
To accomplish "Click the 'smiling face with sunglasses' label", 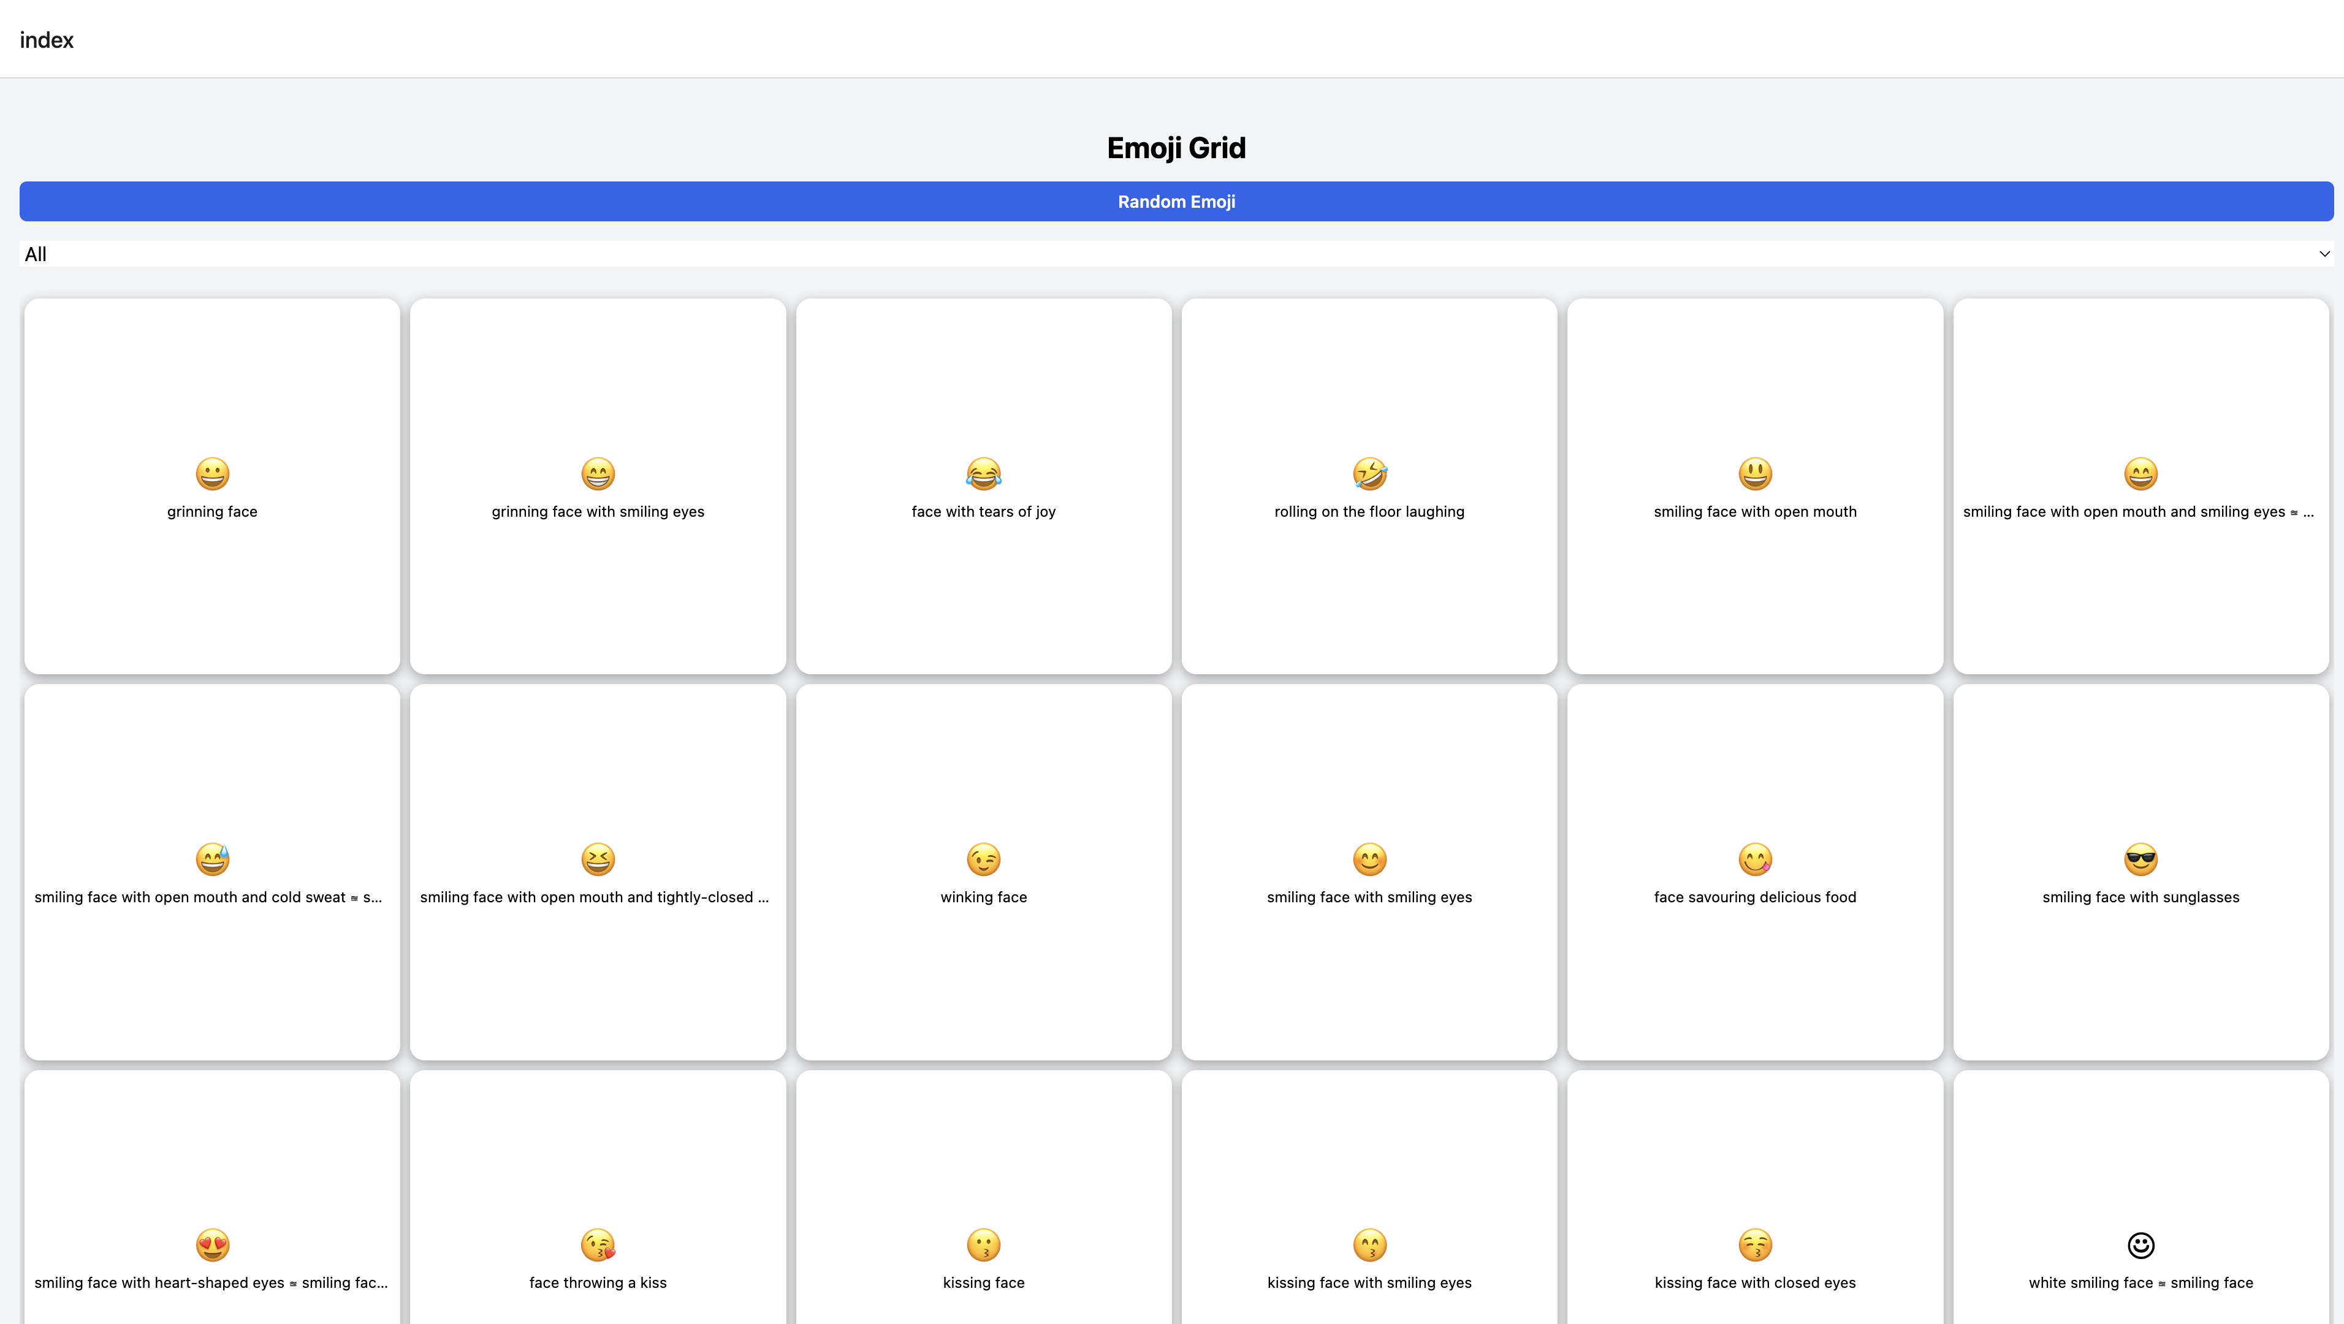I will coord(2141,897).
